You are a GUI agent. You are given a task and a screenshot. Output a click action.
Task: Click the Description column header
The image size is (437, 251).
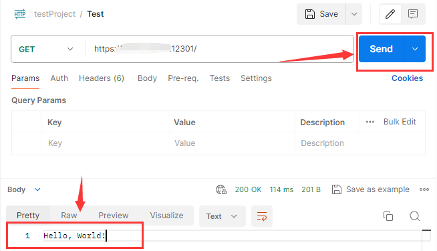click(323, 122)
